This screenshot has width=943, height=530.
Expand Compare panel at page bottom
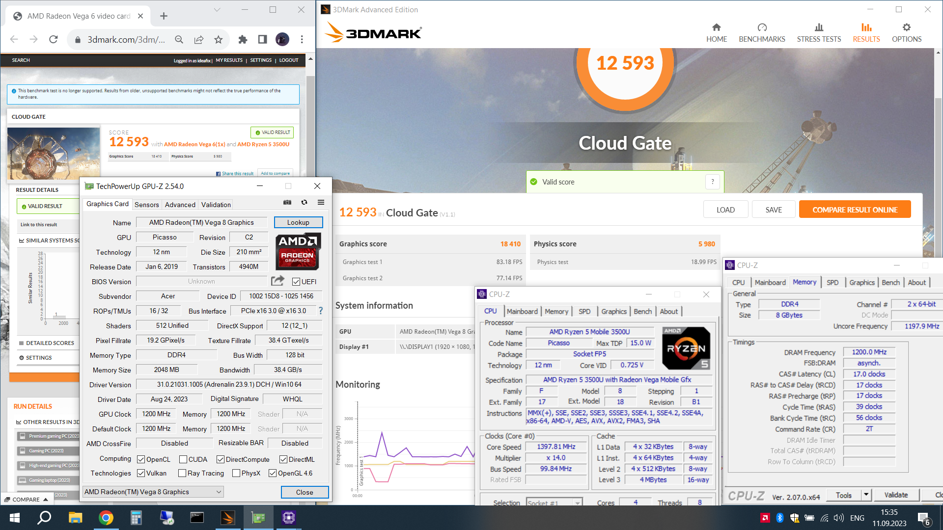tap(27, 500)
